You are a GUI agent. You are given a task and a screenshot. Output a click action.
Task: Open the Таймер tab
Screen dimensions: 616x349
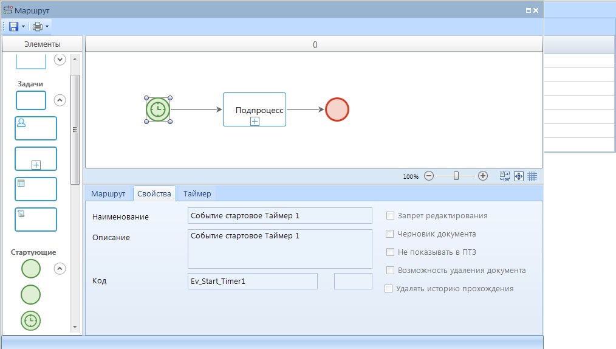pyautogui.click(x=197, y=194)
